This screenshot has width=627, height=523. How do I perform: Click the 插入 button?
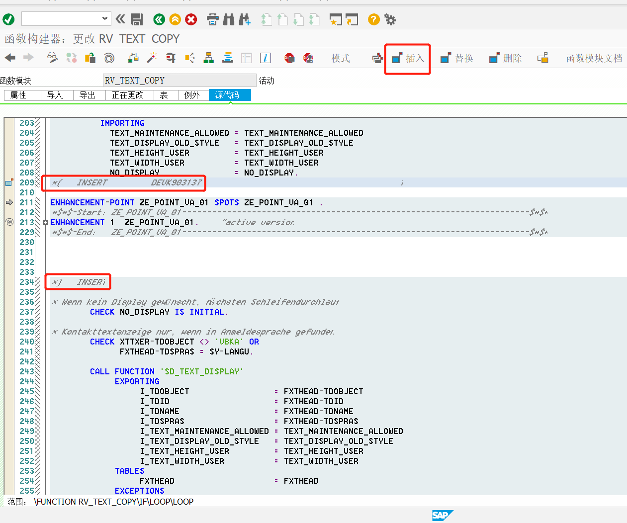coord(408,58)
